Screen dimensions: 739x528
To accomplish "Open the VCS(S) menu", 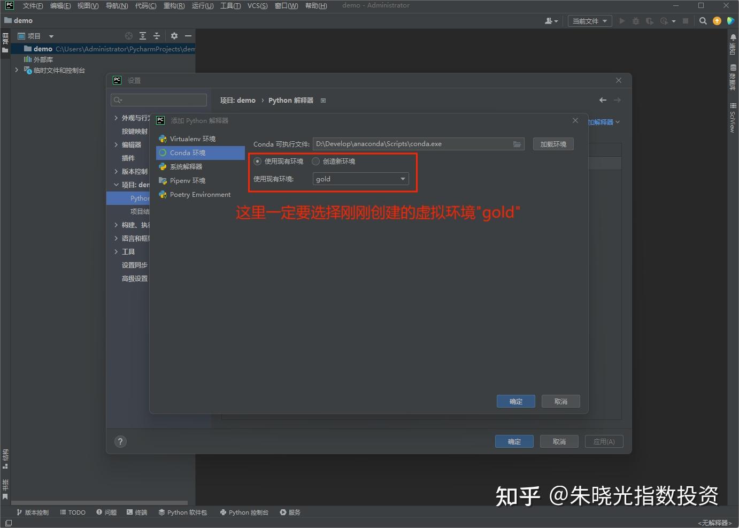I will (x=257, y=6).
